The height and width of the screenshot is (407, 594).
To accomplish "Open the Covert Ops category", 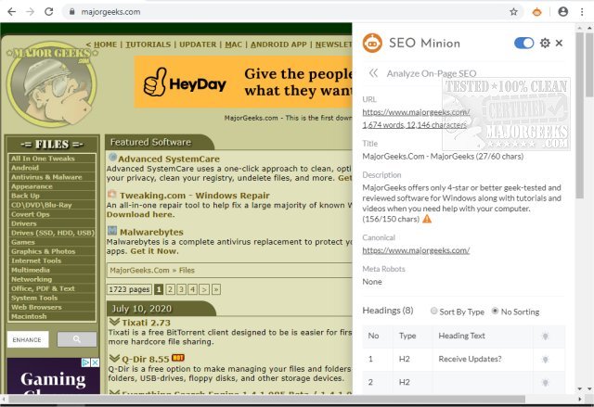I will 31,214.
